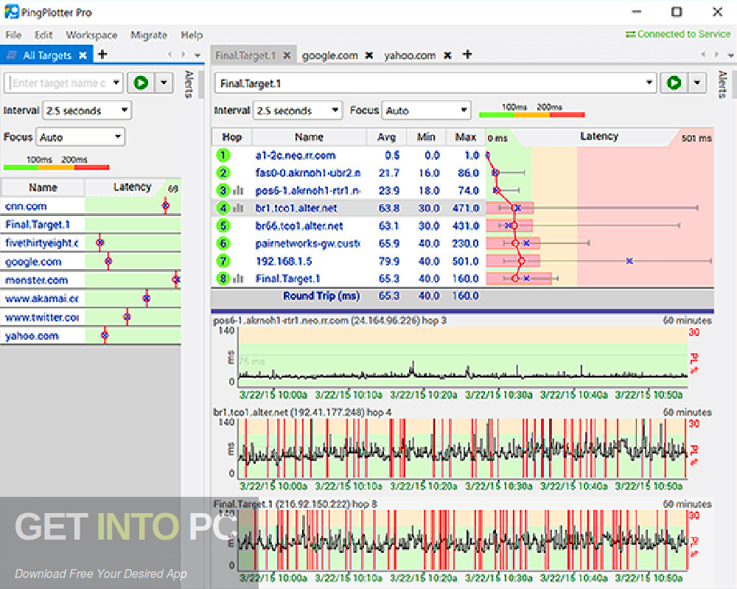Open the Alerts side panel at far right
The width and height of the screenshot is (737, 589).
pos(723,85)
